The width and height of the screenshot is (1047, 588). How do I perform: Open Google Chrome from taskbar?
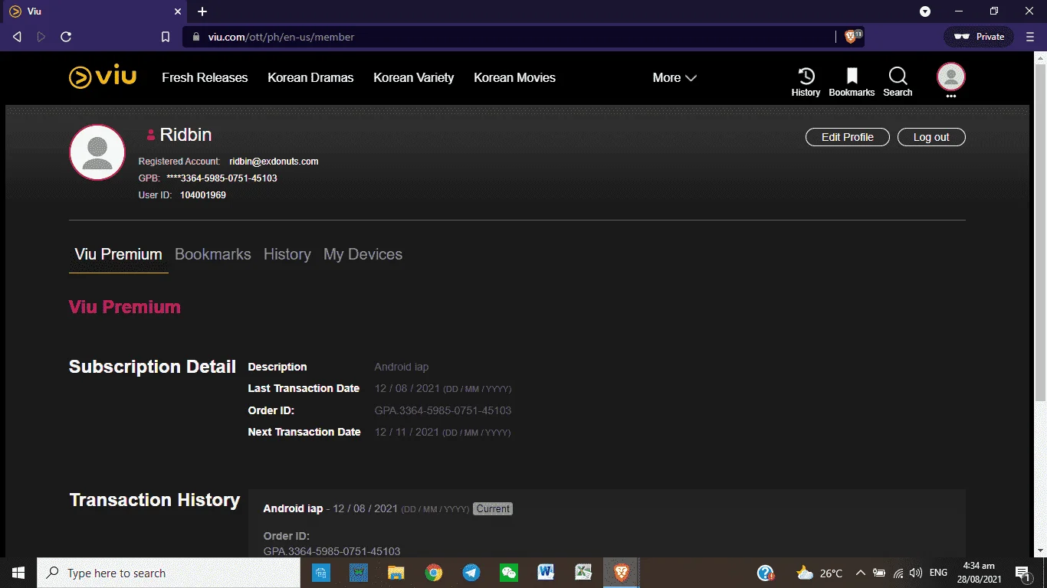click(x=434, y=573)
